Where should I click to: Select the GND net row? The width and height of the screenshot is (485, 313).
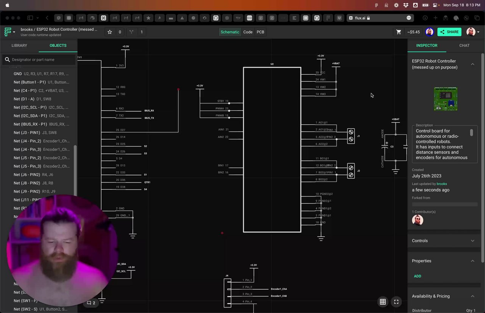pyautogui.click(x=42, y=74)
